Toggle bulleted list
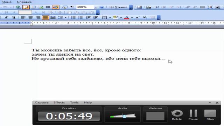 [80, 17]
